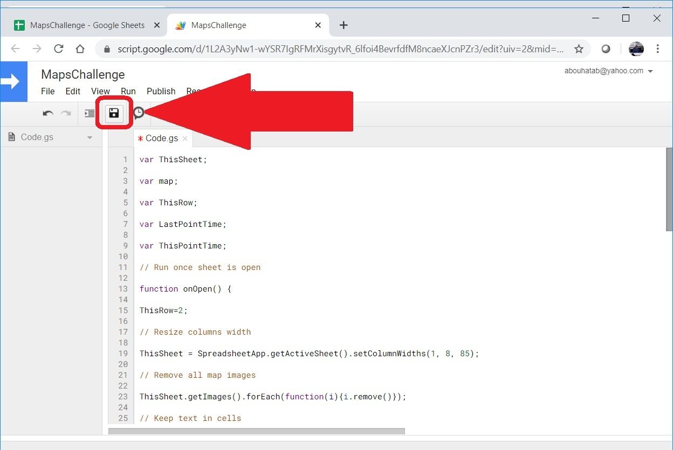Close the MapsChallenge - Google Sheets tab

(x=157, y=25)
